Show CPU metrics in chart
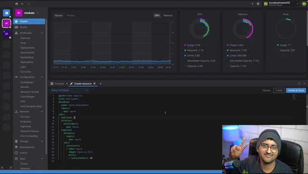308x174 pixels. (x=157, y=15)
